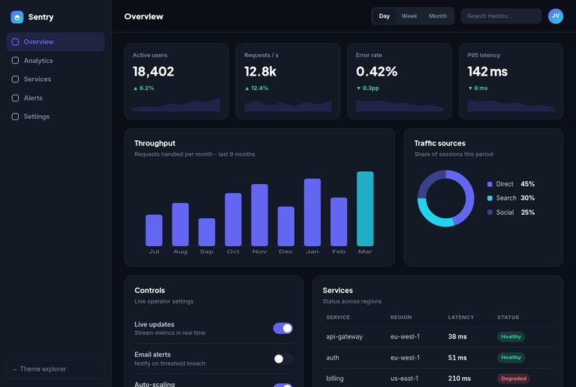Click the Active users value 18,402
The width and height of the screenshot is (576, 387).
click(153, 72)
